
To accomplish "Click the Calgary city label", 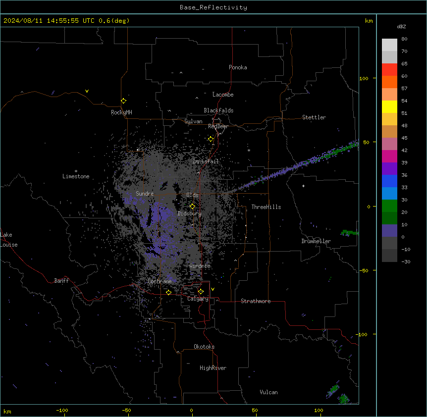I will click(x=198, y=299).
